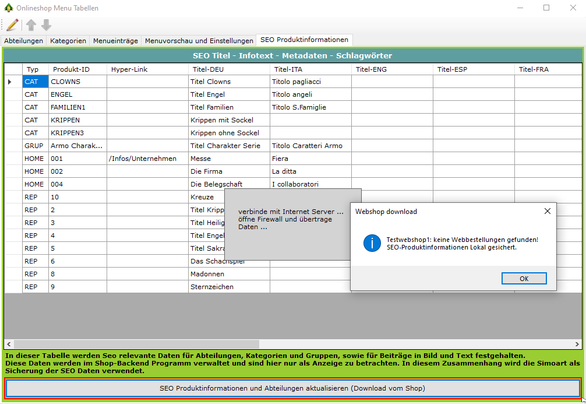Image resolution: width=586 pixels, height=404 pixels.
Task: Click the move down arrow icon
Action: (x=46, y=24)
